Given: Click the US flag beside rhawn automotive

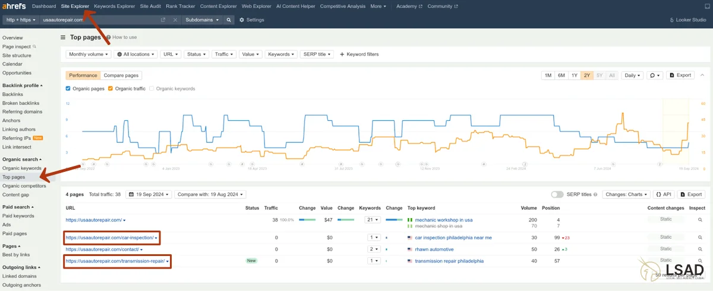Looking at the screenshot, I should (x=410, y=249).
